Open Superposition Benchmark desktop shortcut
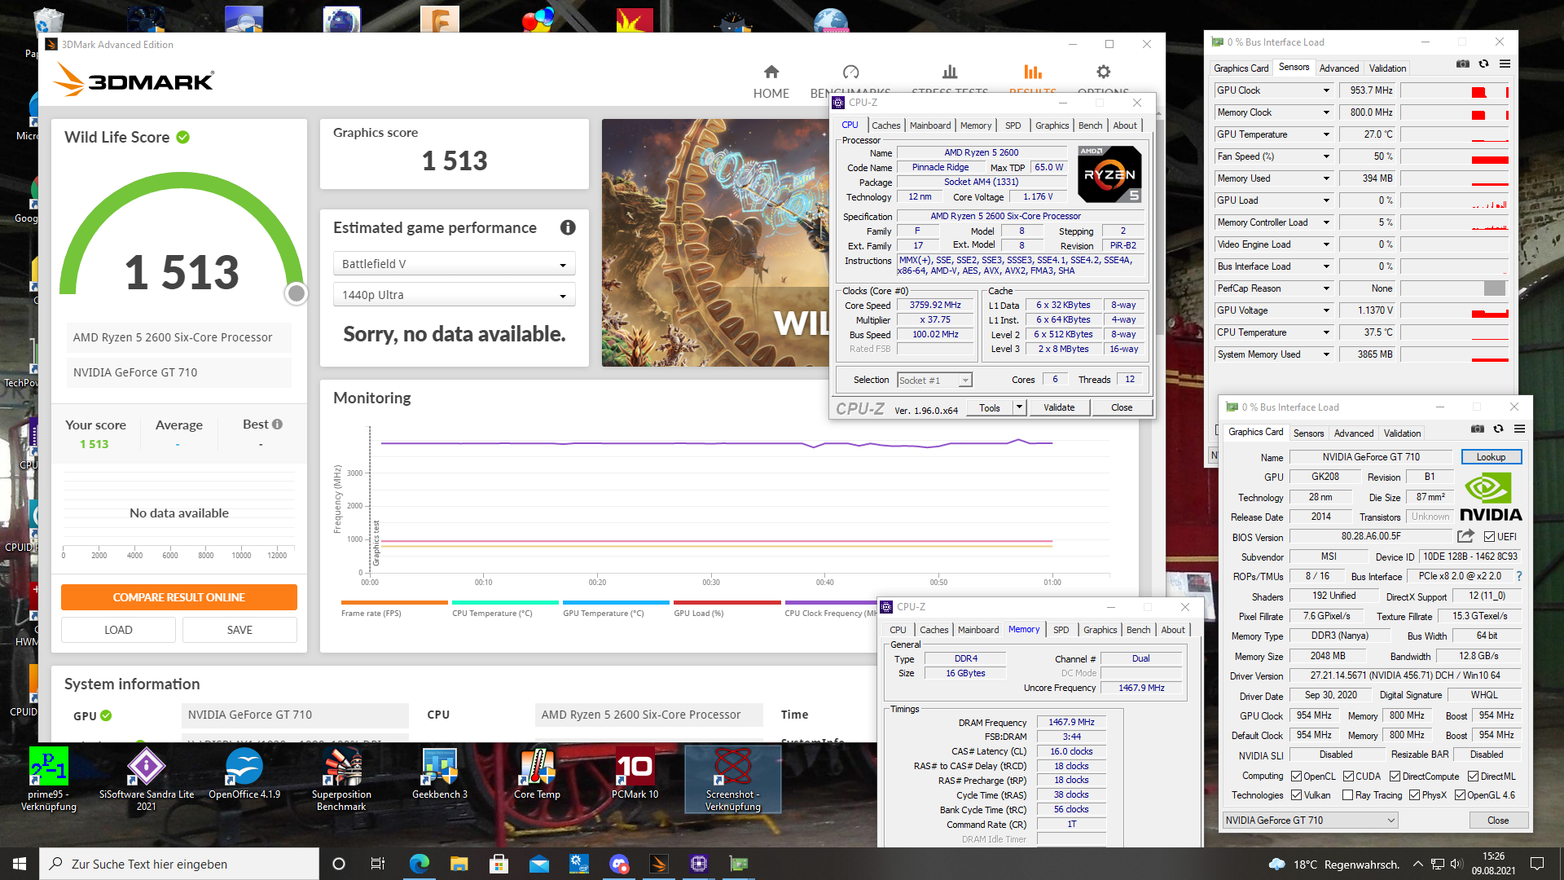This screenshot has height=880, width=1564. click(341, 779)
